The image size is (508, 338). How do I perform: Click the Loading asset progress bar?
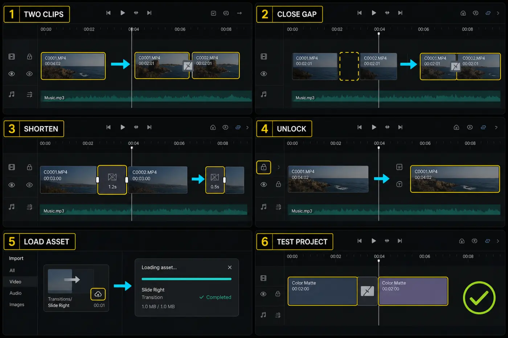187,279
